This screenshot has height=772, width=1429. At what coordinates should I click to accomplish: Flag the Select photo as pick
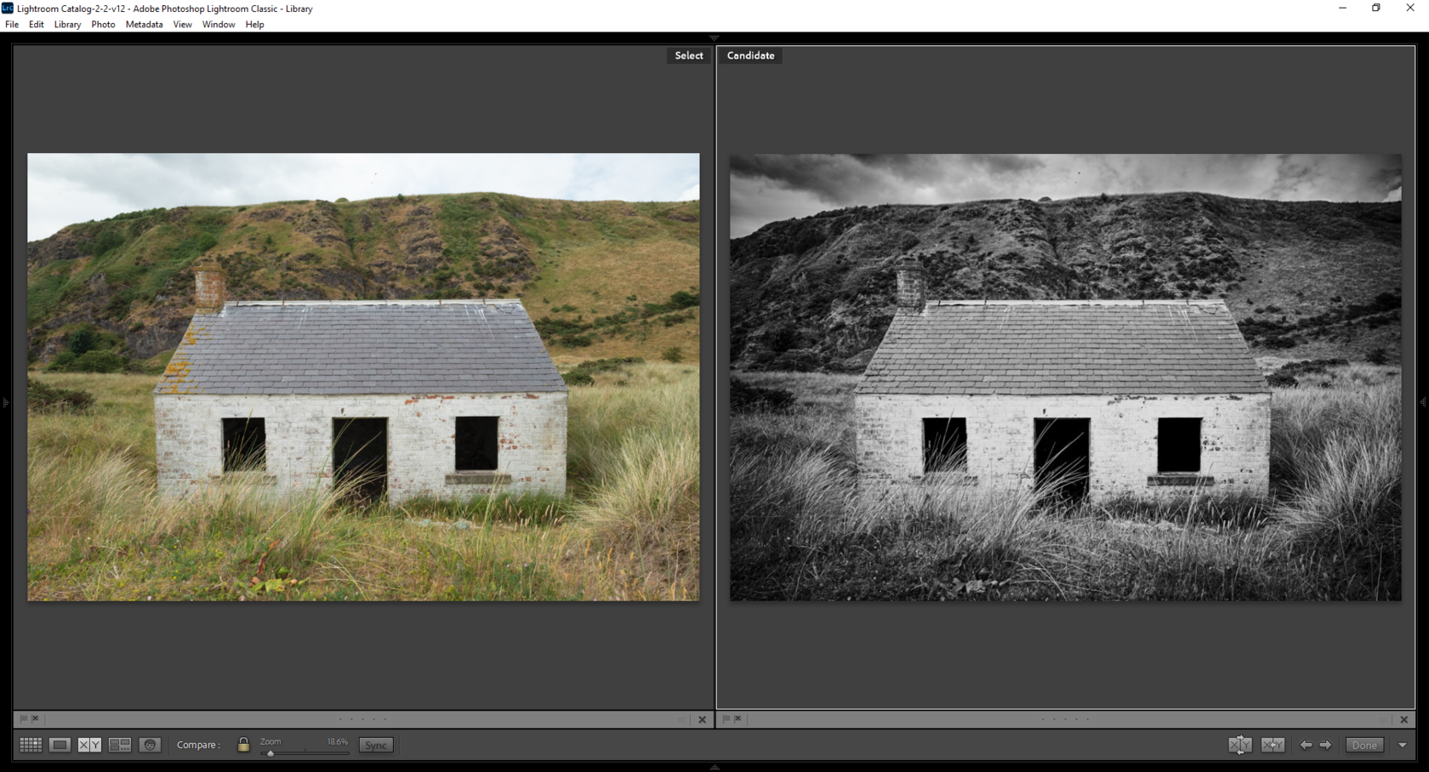point(22,718)
